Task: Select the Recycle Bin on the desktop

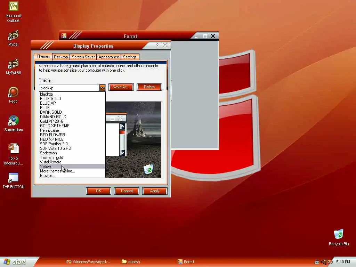Action: point(339,237)
